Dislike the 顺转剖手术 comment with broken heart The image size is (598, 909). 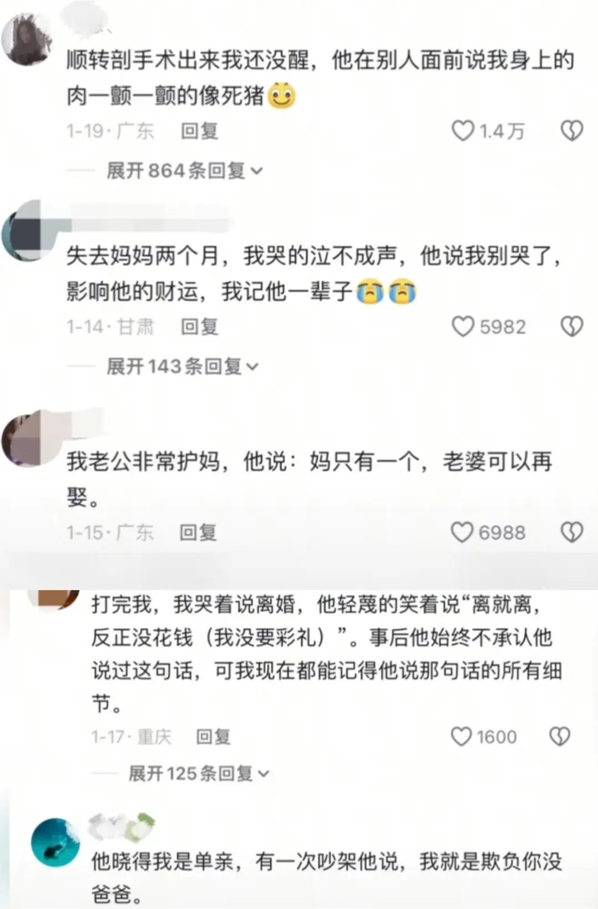(x=571, y=131)
